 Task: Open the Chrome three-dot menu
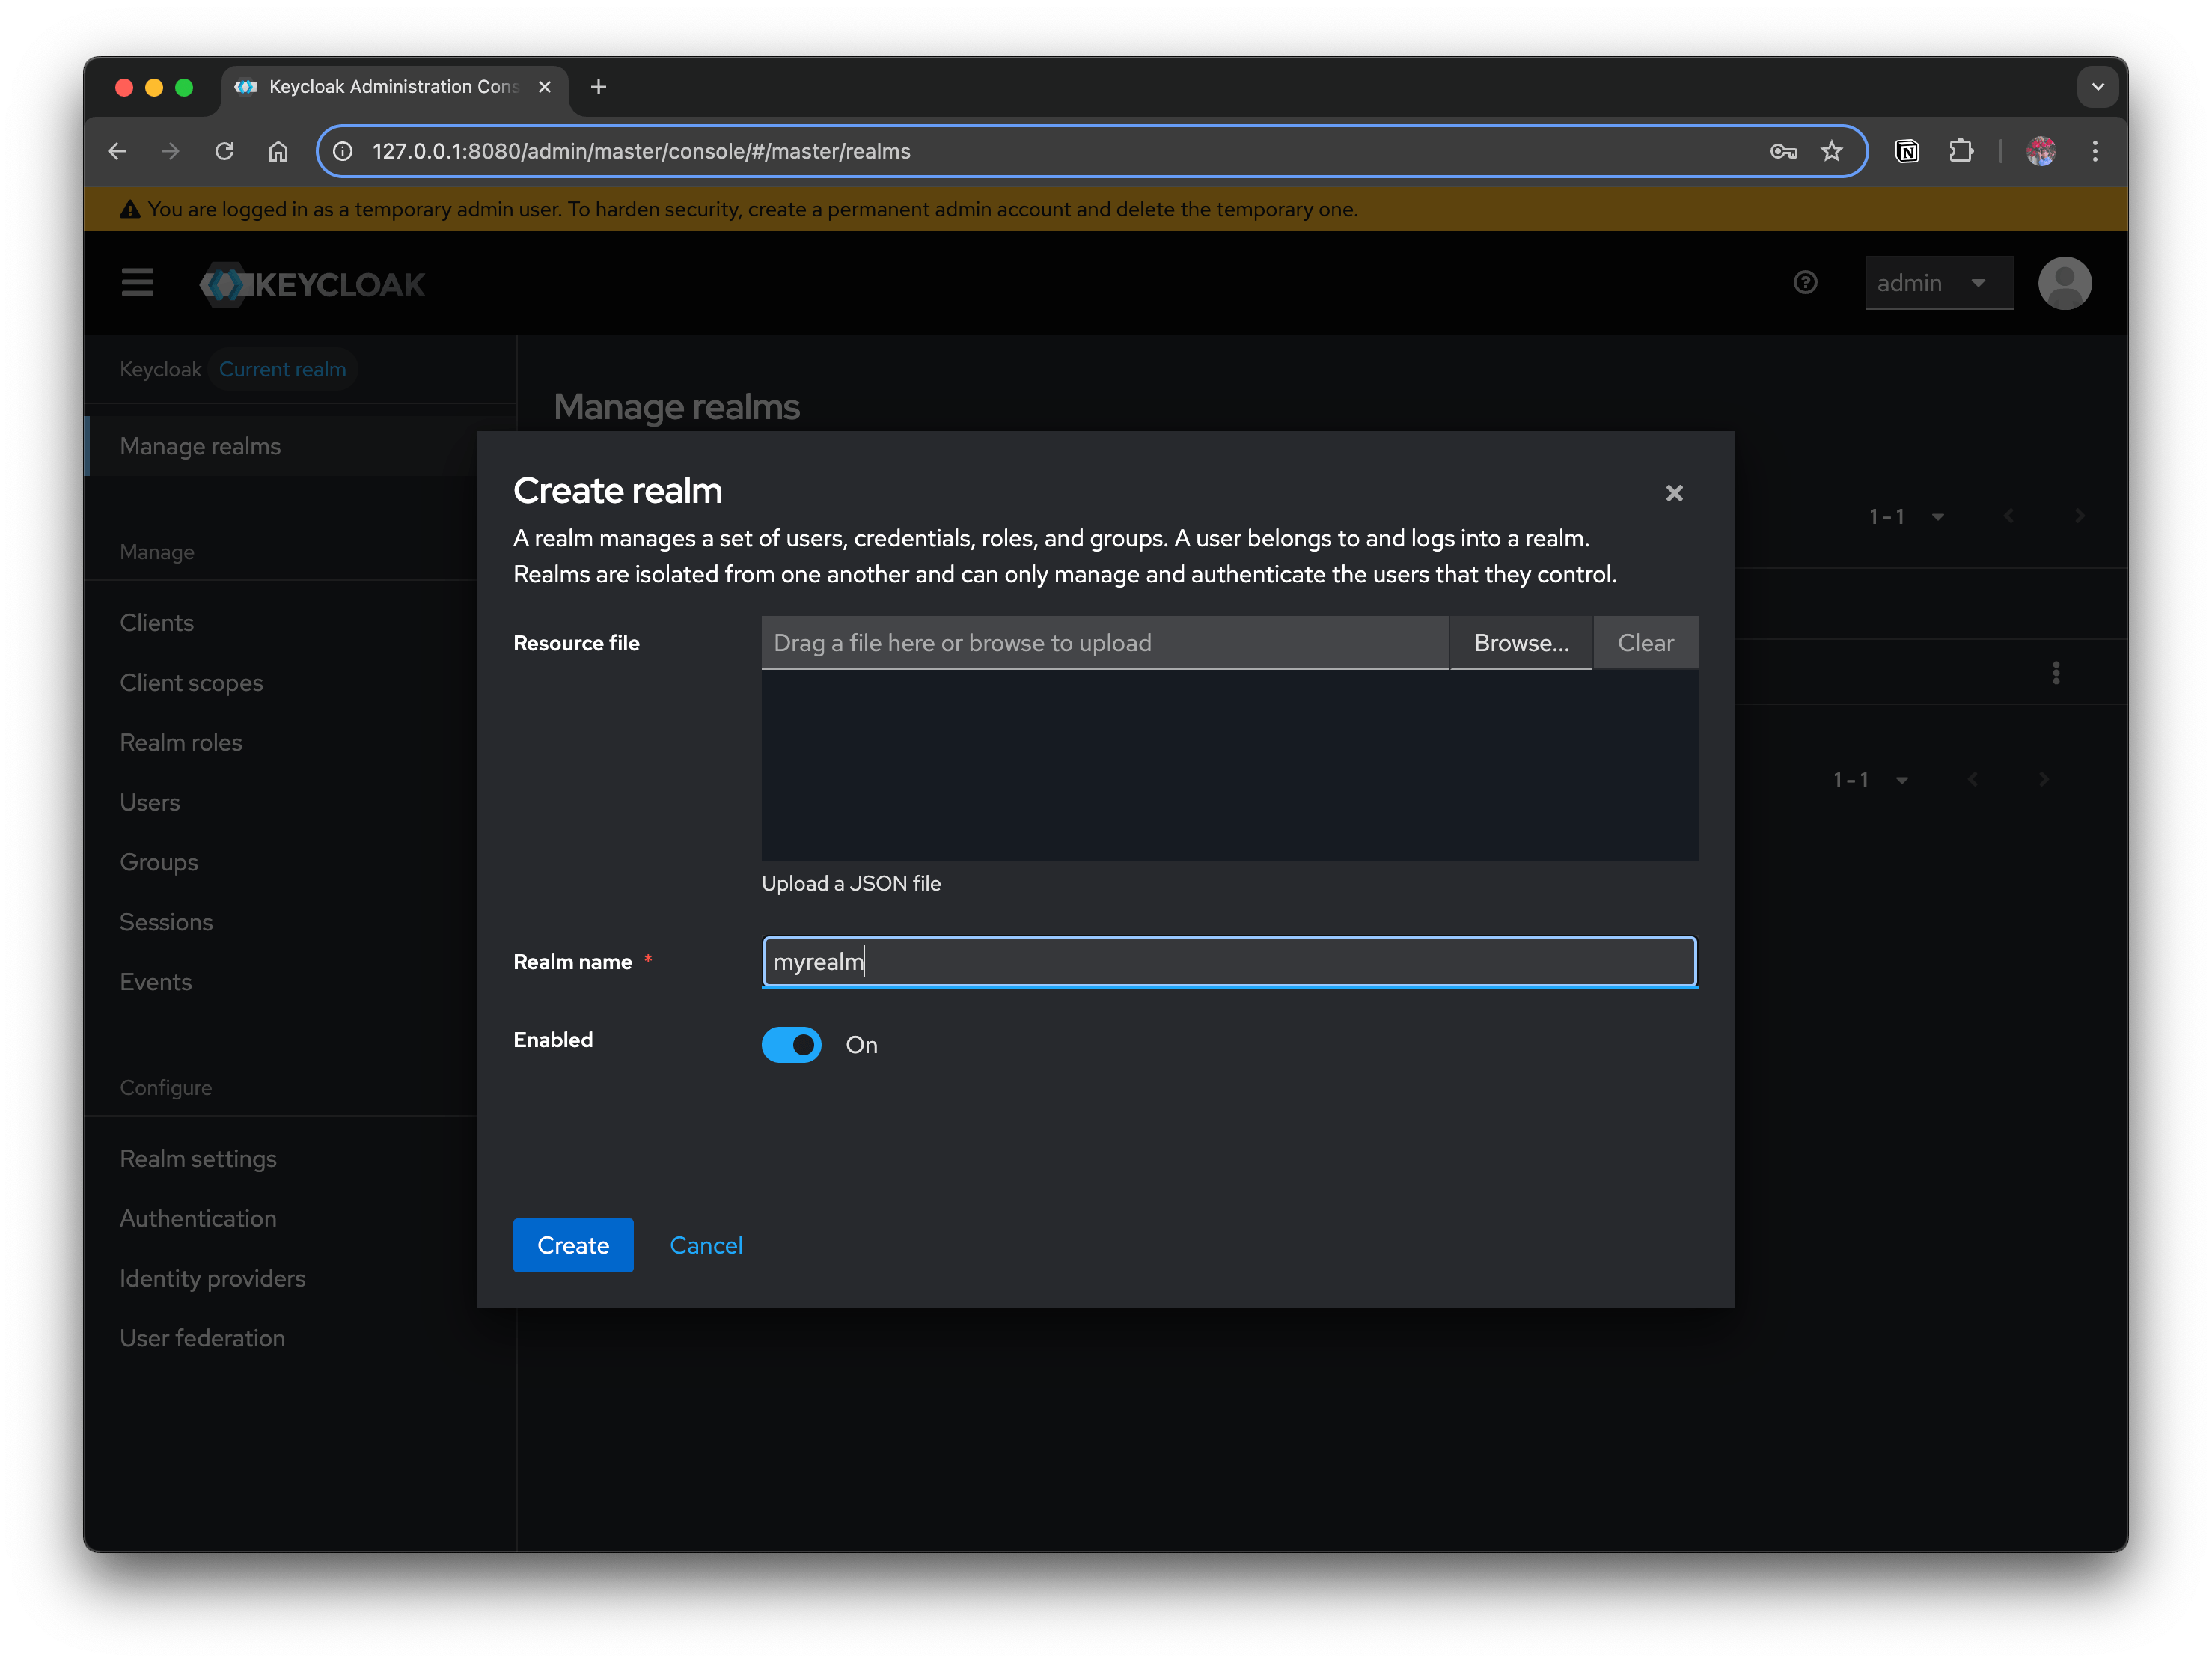point(2094,151)
